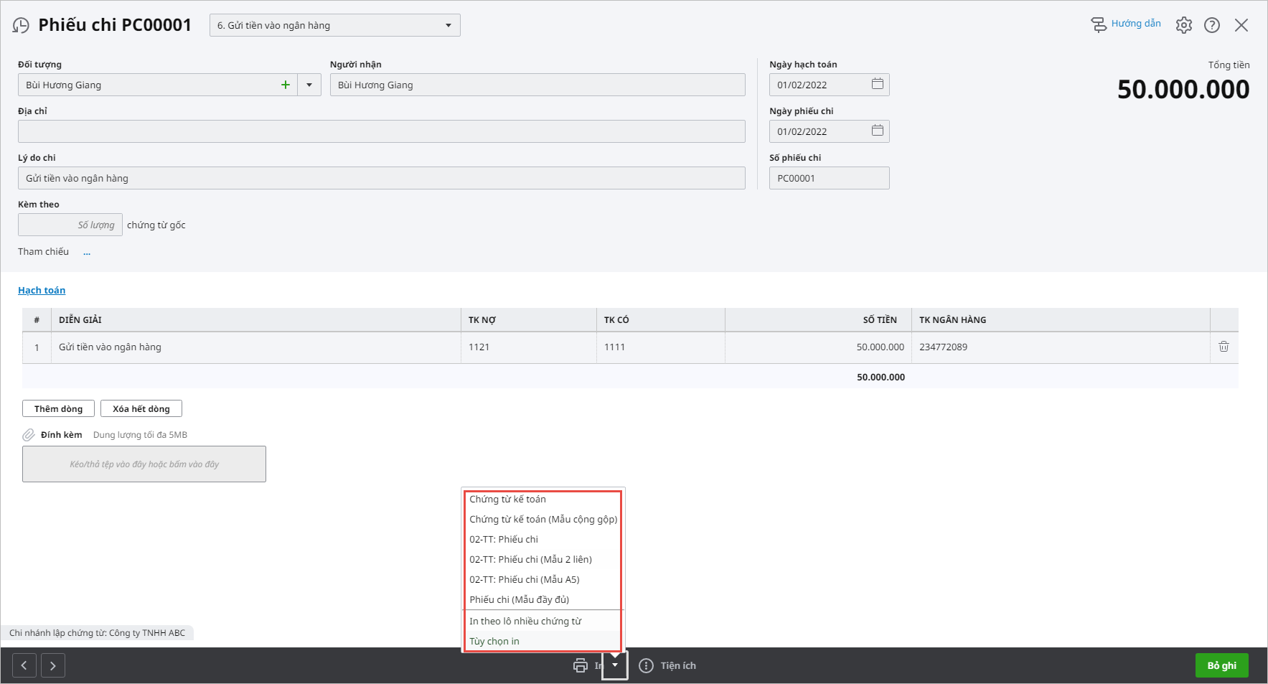Delete row 1 using trash icon
The height and width of the screenshot is (684, 1268).
click(1224, 347)
